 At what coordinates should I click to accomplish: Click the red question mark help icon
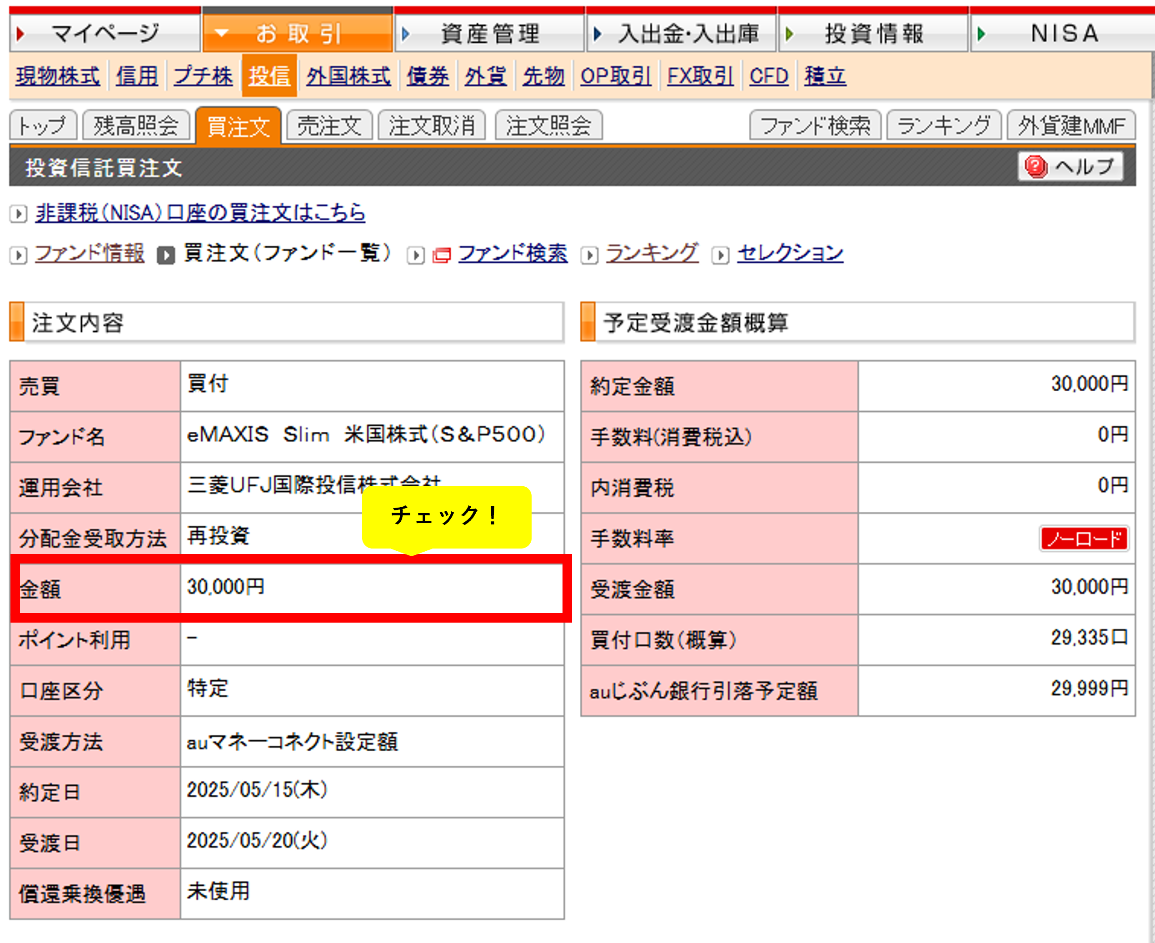(x=1036, y=166)
